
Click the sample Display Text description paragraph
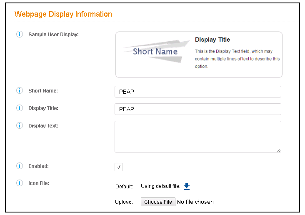pyautogui.click(x=237, y=59)
